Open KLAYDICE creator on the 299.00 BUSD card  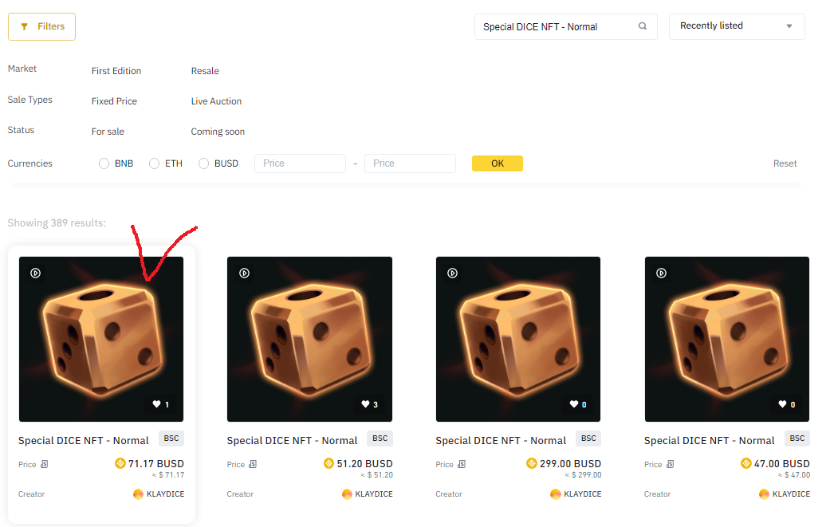coord(583,494)
